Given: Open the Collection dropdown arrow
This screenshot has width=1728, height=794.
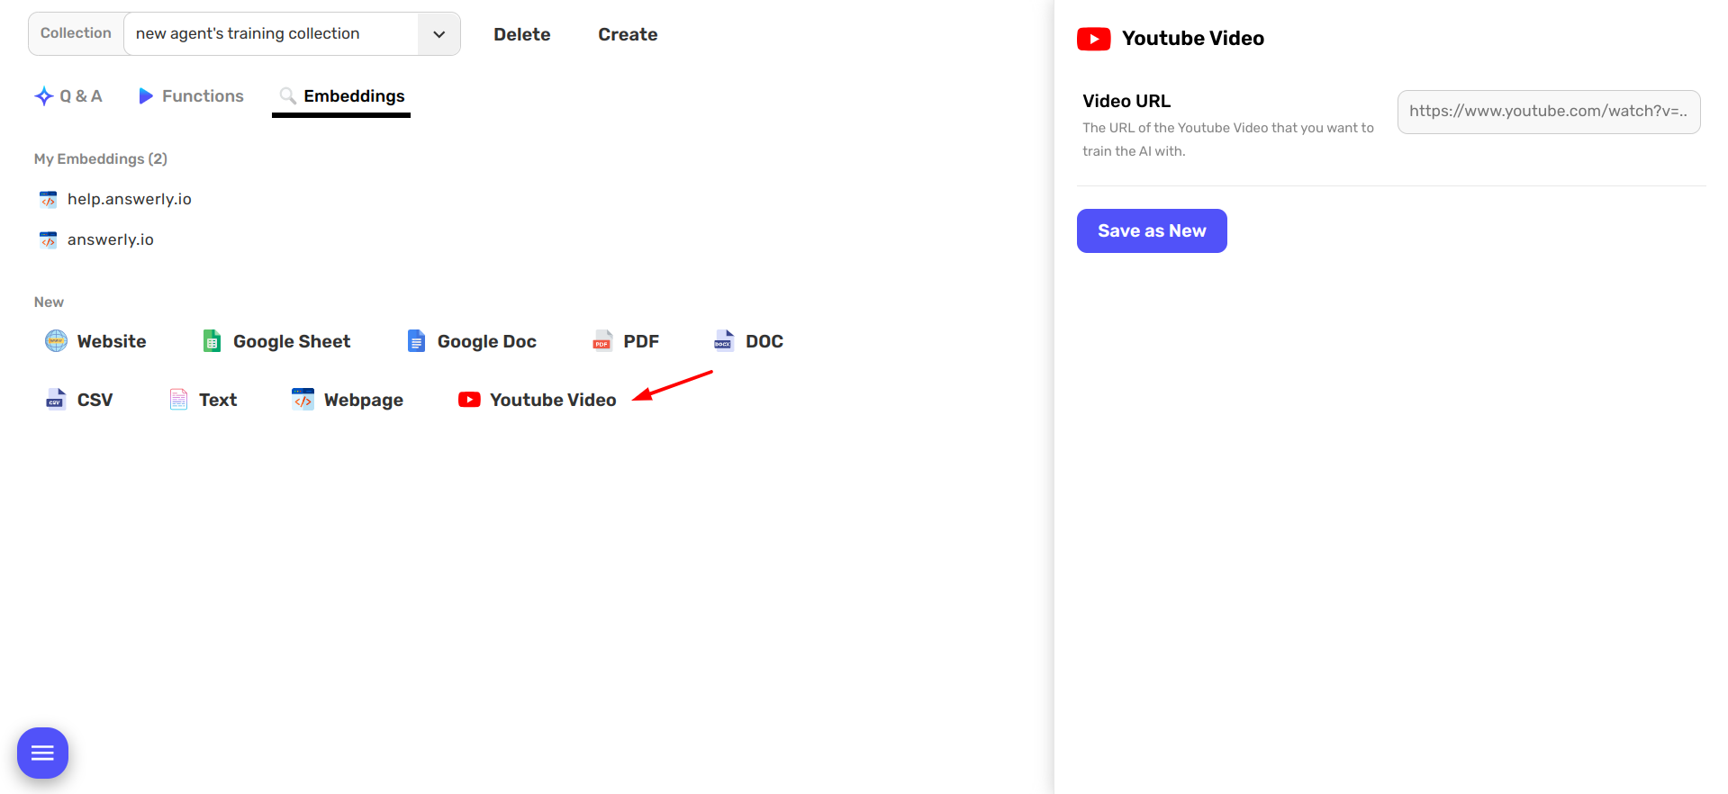Looking at the screenshot, I should (439, 34).
